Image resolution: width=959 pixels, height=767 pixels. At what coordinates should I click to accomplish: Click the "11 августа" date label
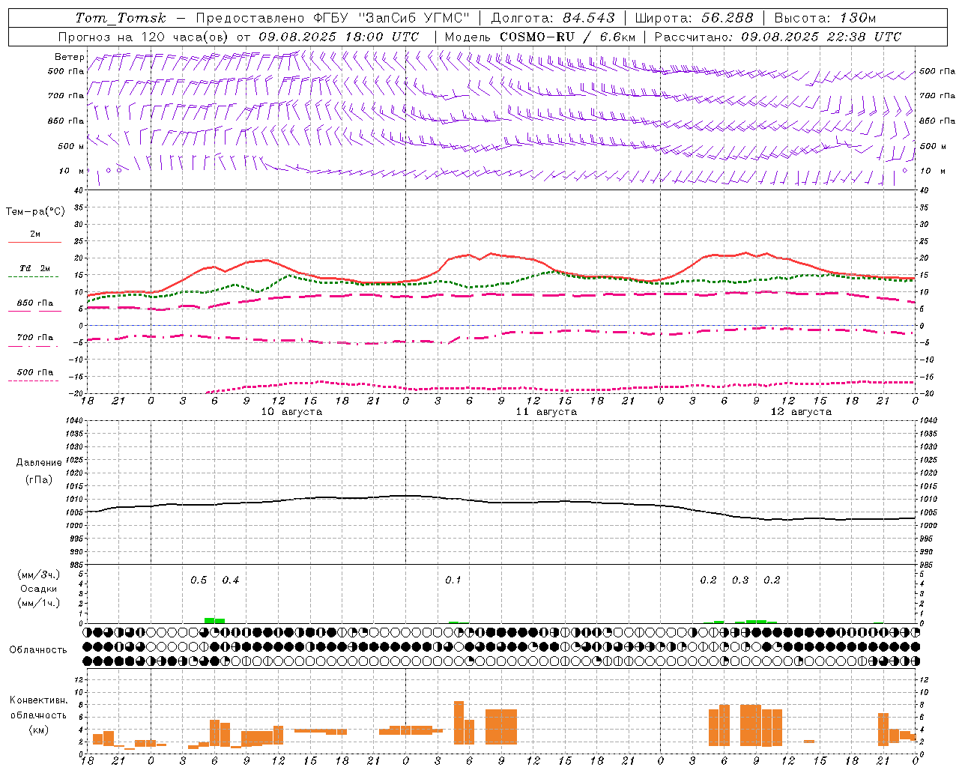[x=546, y=412]
